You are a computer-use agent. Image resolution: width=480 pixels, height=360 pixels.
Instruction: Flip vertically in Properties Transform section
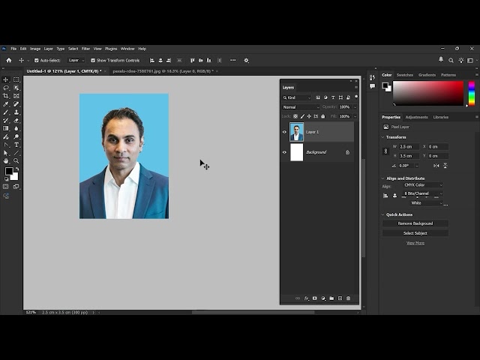pos(445,166)
